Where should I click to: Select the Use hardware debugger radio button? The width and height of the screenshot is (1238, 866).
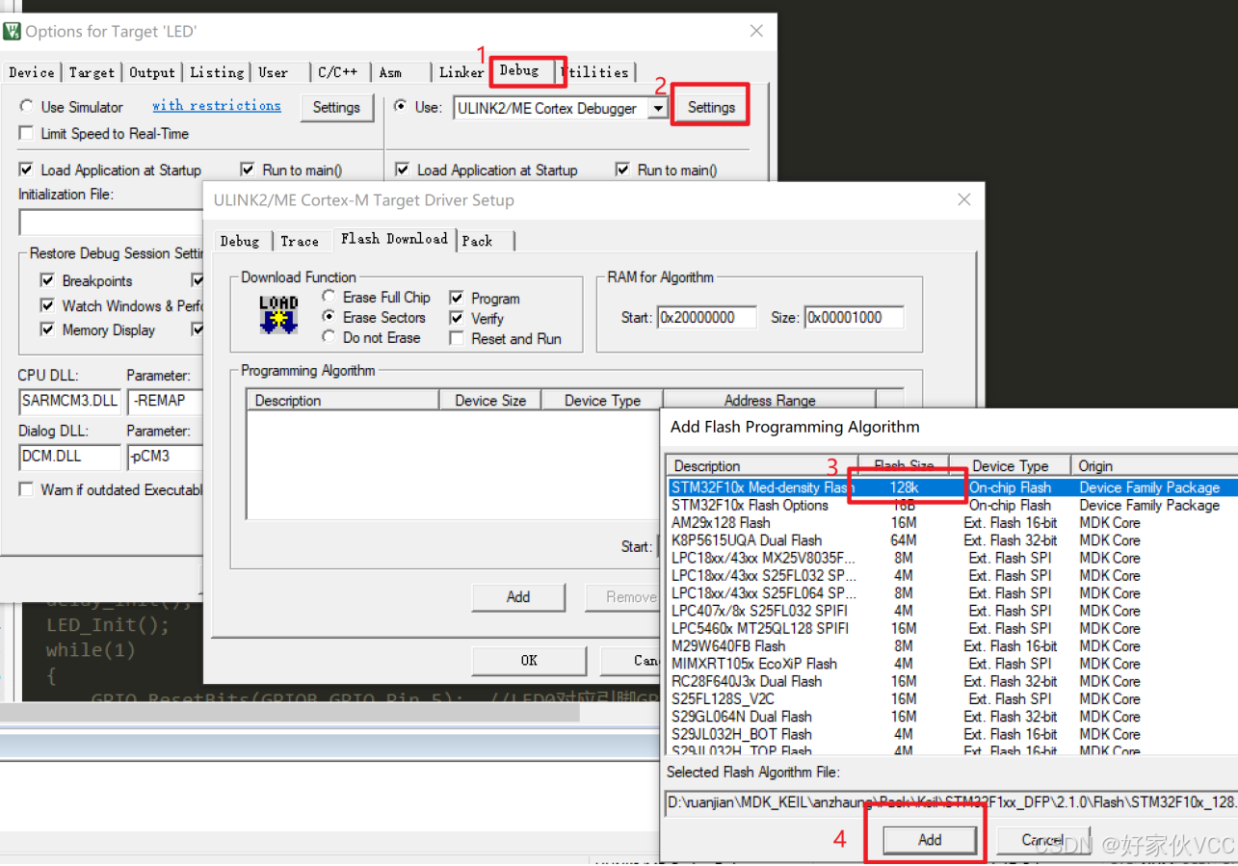coord(401,107)
